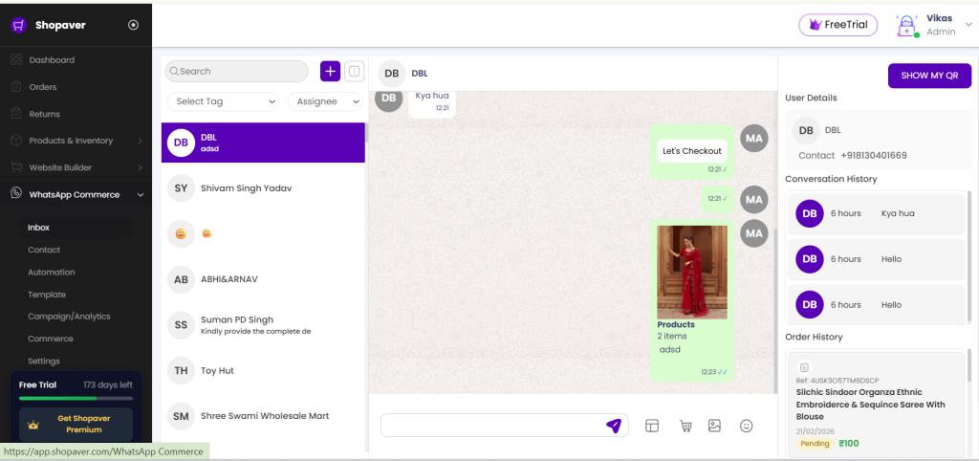Image resolution: width=979 pixels, height=461 pixels.
Task: Click Get Shopaver Premium button
Action: [76, 425]
